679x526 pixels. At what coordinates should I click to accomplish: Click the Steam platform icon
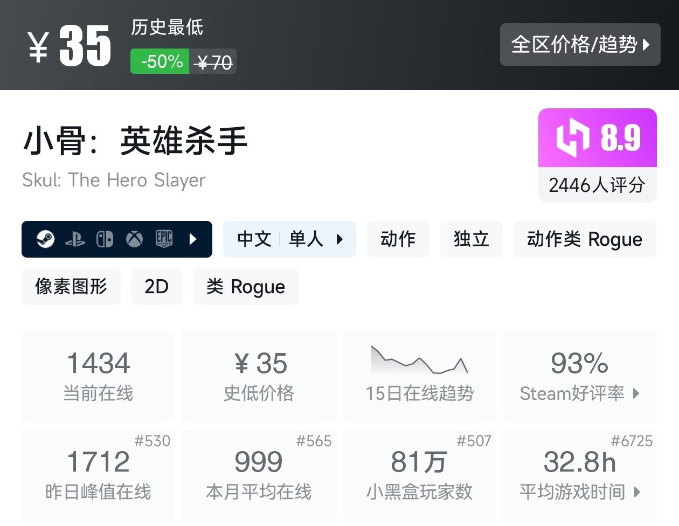coord(45,239)
